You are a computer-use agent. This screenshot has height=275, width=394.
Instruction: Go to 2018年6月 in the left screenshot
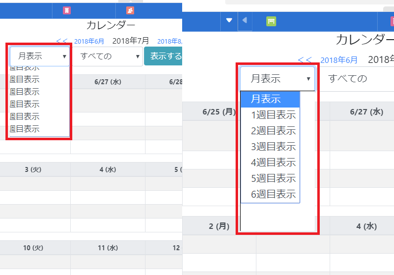click(89, 41)
